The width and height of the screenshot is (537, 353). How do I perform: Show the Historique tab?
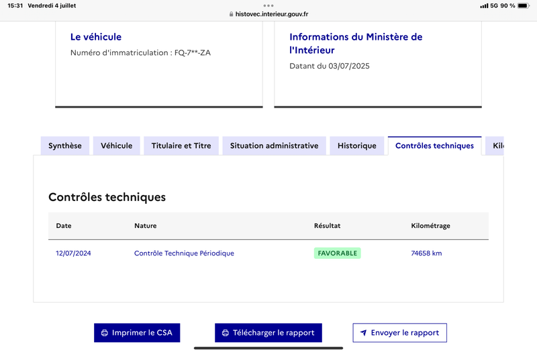point(357,146)
